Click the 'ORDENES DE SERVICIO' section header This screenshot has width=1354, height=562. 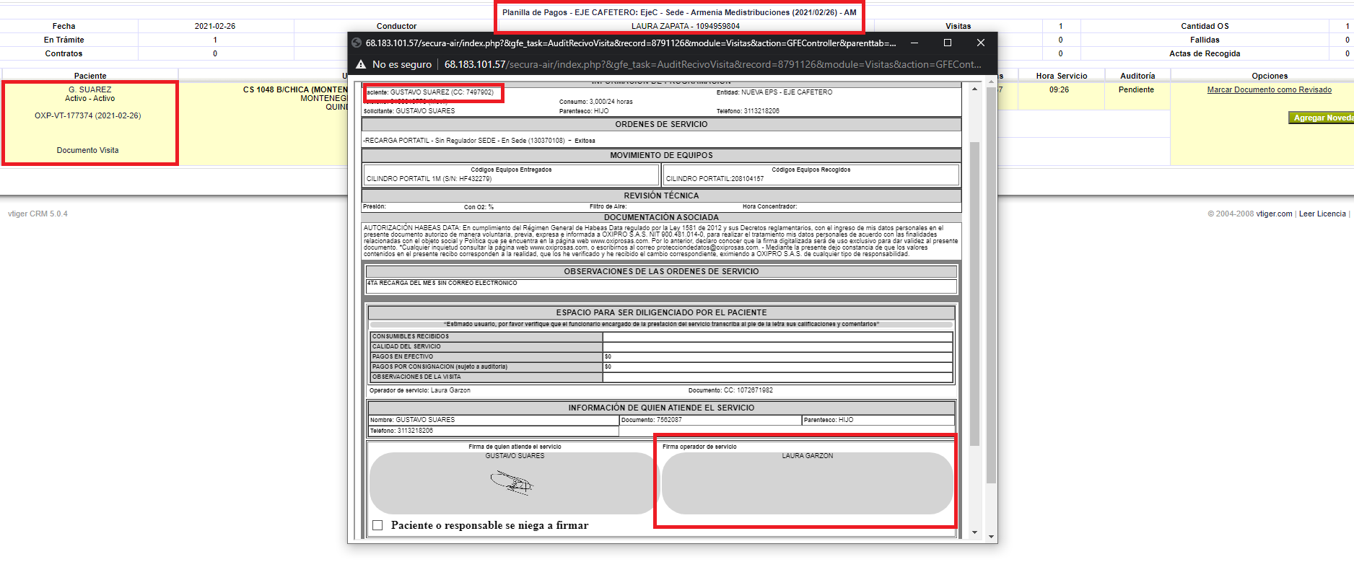(x=661, y=124)
